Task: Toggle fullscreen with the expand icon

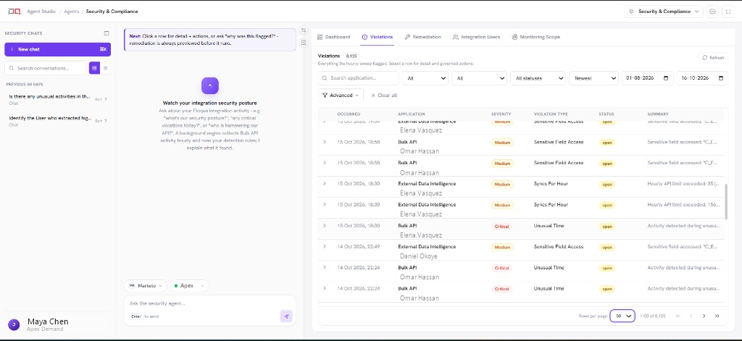Action: point(728,12)
